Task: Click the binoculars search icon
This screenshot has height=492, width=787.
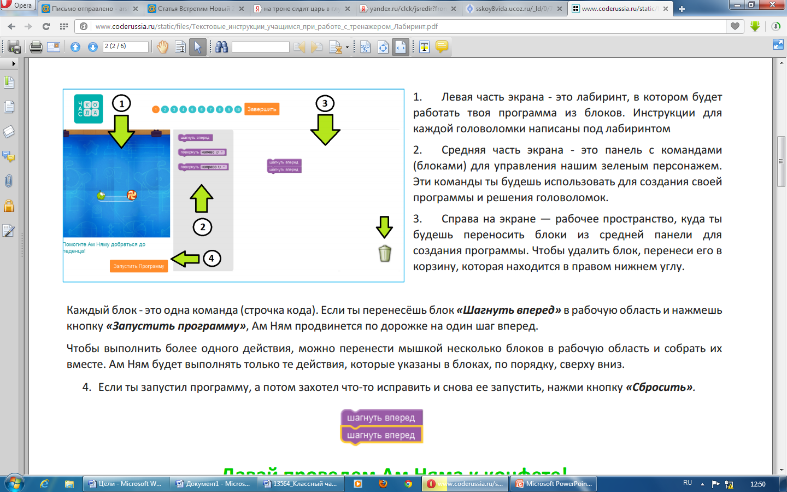Action: point(221,47)
